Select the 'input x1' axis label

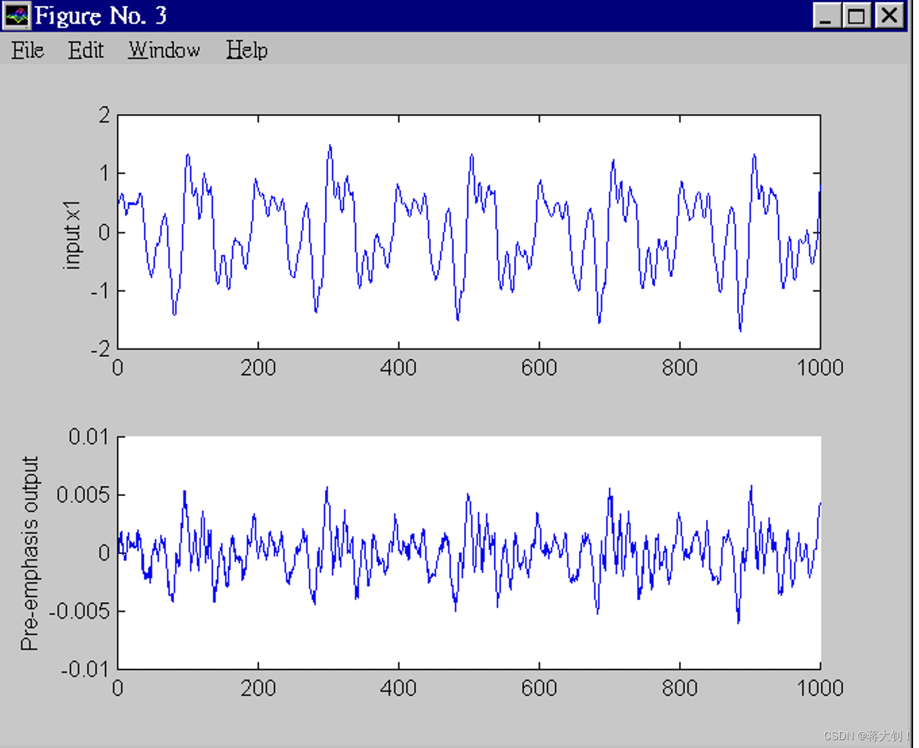coord(71,235)
